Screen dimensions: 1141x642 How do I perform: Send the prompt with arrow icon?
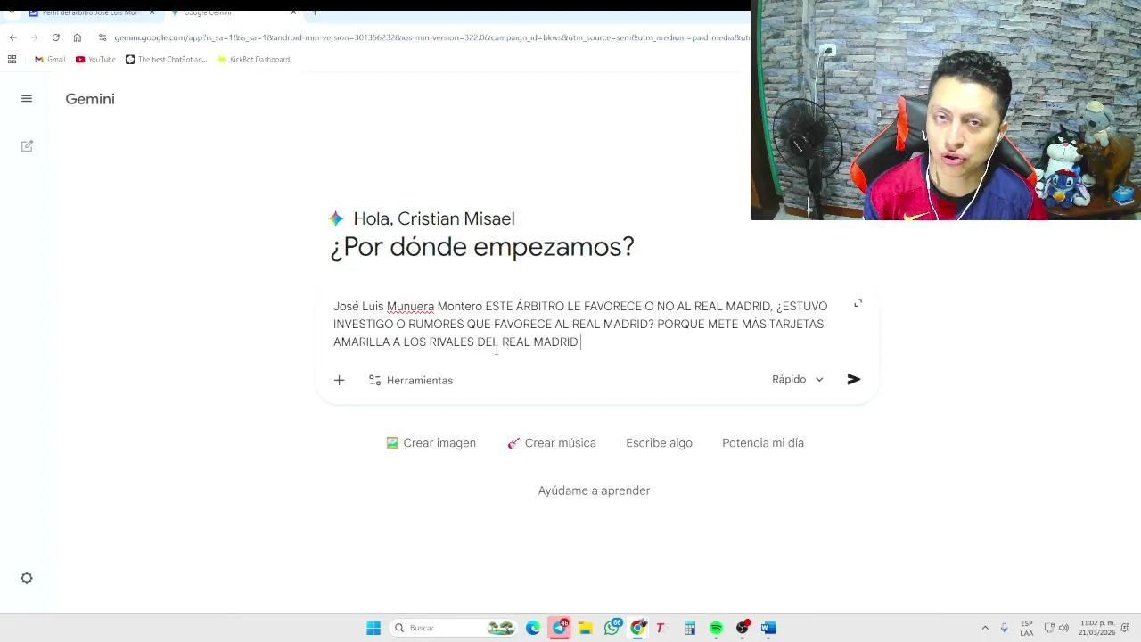pos(853,379)
